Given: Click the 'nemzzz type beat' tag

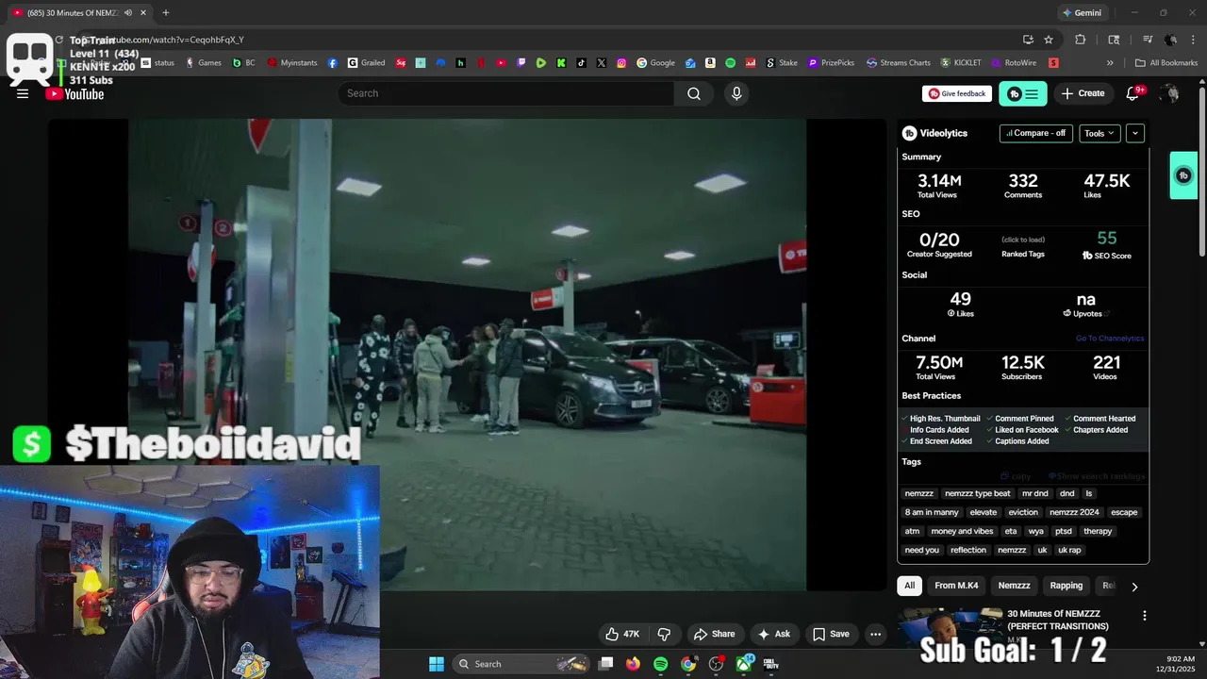Looking at the screenshot, I should point(977,493).
